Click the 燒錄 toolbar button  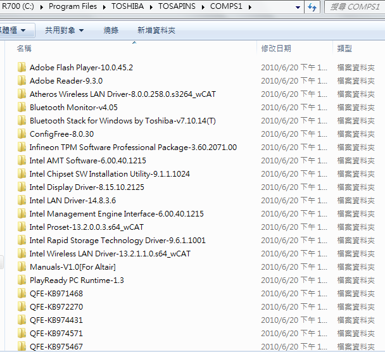click(x=111, y=30)
